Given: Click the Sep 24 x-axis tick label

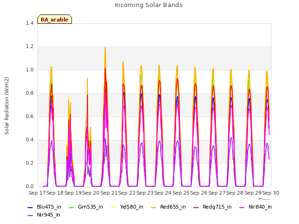Looking at the screenshot, I should (x=163, y=193).
